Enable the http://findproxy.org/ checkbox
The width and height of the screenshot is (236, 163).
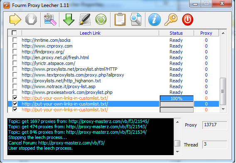pos(15,52)
